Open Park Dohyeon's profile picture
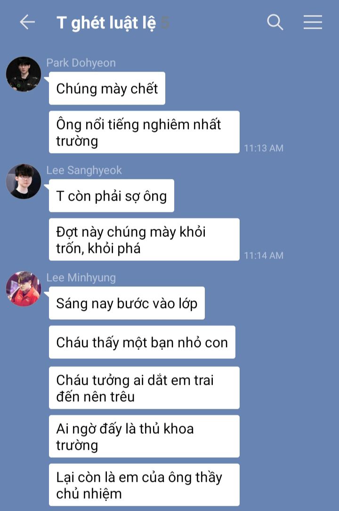This screenshot has height=511, width=339. click(24, 74)
